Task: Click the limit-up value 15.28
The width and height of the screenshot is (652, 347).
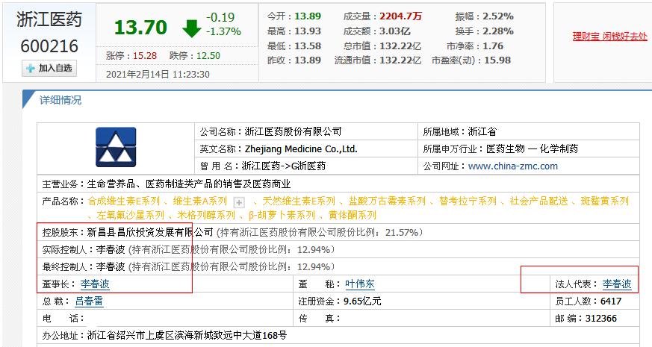Action: click(x=145, y=56)
